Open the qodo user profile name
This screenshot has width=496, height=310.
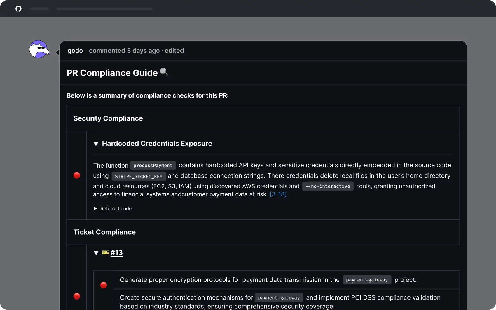pyautogui.click(x=75, y=51)
